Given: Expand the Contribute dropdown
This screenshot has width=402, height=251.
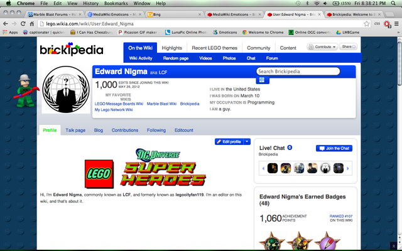Looking at the screenshot, I should tap(322, 47).
